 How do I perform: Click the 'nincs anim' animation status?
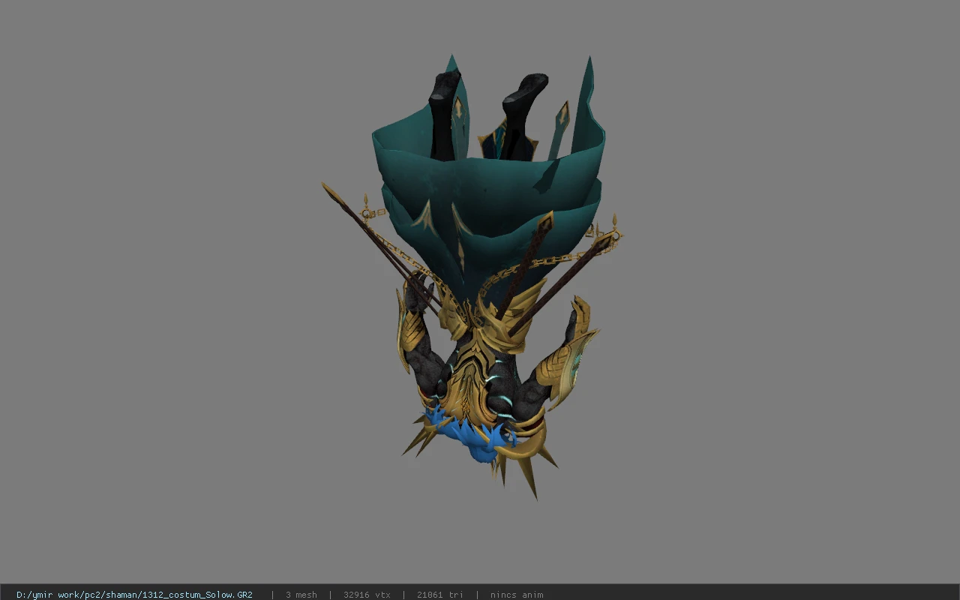517,595
